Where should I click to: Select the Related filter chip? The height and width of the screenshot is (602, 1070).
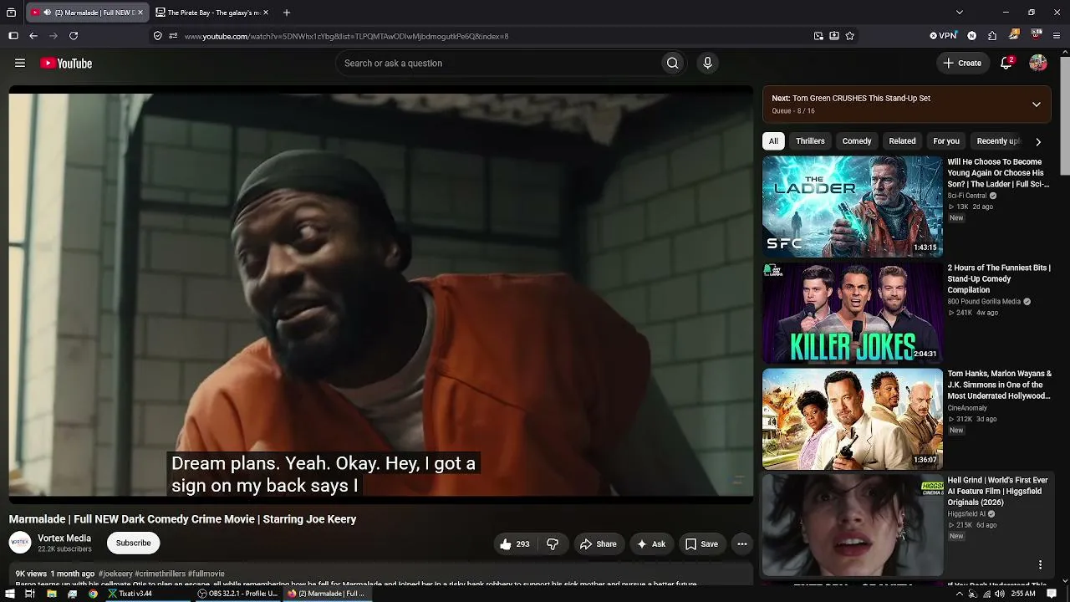point(902,141)
